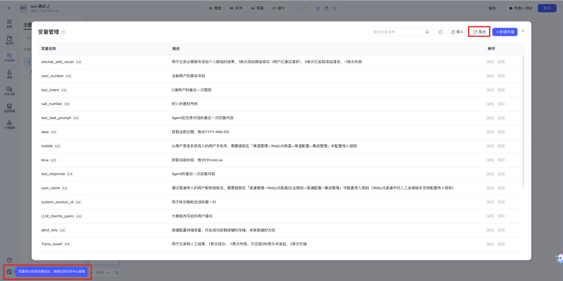Screen dimensions: 563x281
Task: Open 监控告警 in the left sidebar
Action: tap(9, 108)
